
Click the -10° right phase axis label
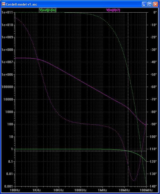[154, 25]
